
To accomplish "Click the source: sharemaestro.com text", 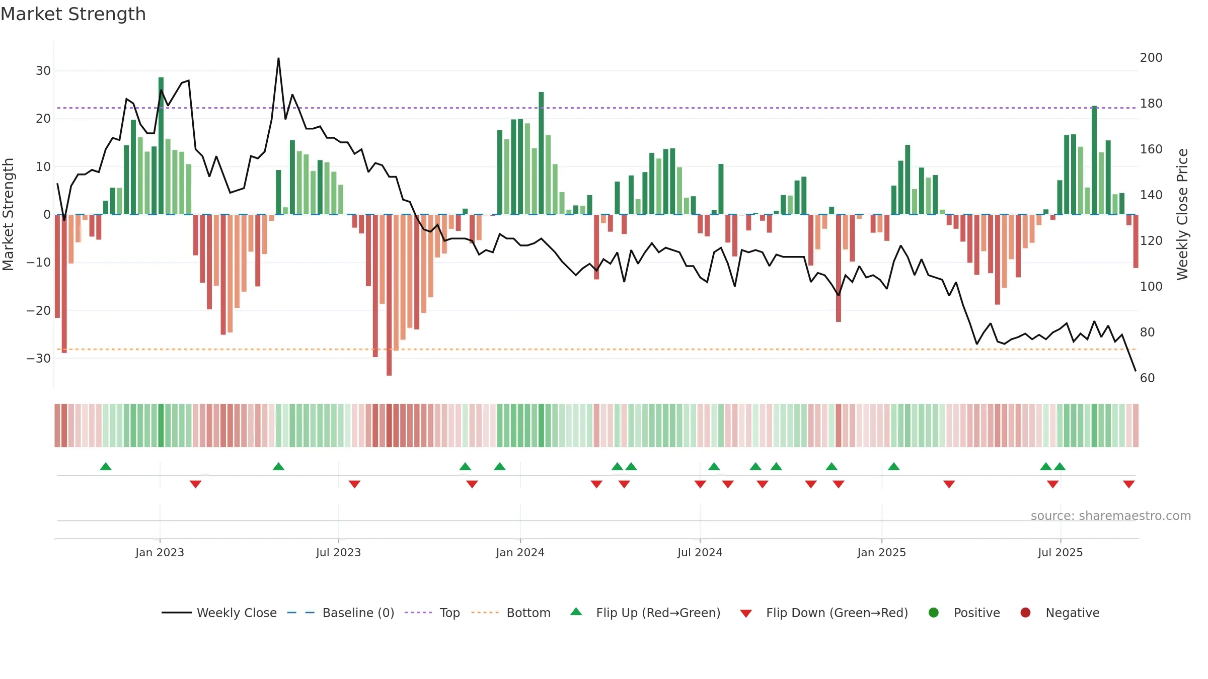I will click(1111, 516).
